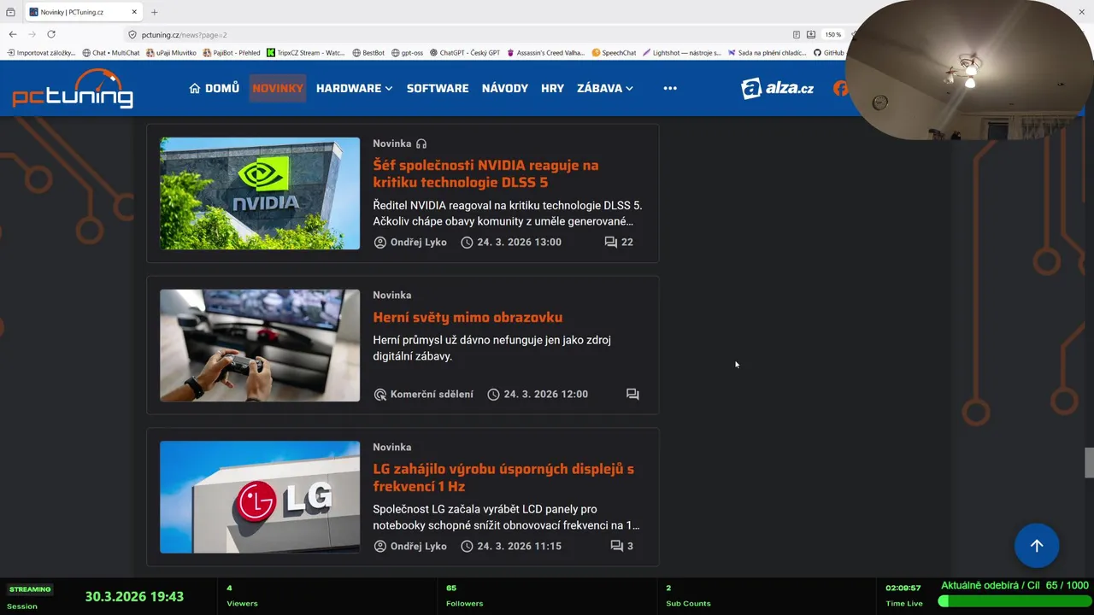Viewport: 1094px width, 615px height.
Task: Click the clock icon beside 24. 3. 2026 13:00
Action: [x=467, y=243]
